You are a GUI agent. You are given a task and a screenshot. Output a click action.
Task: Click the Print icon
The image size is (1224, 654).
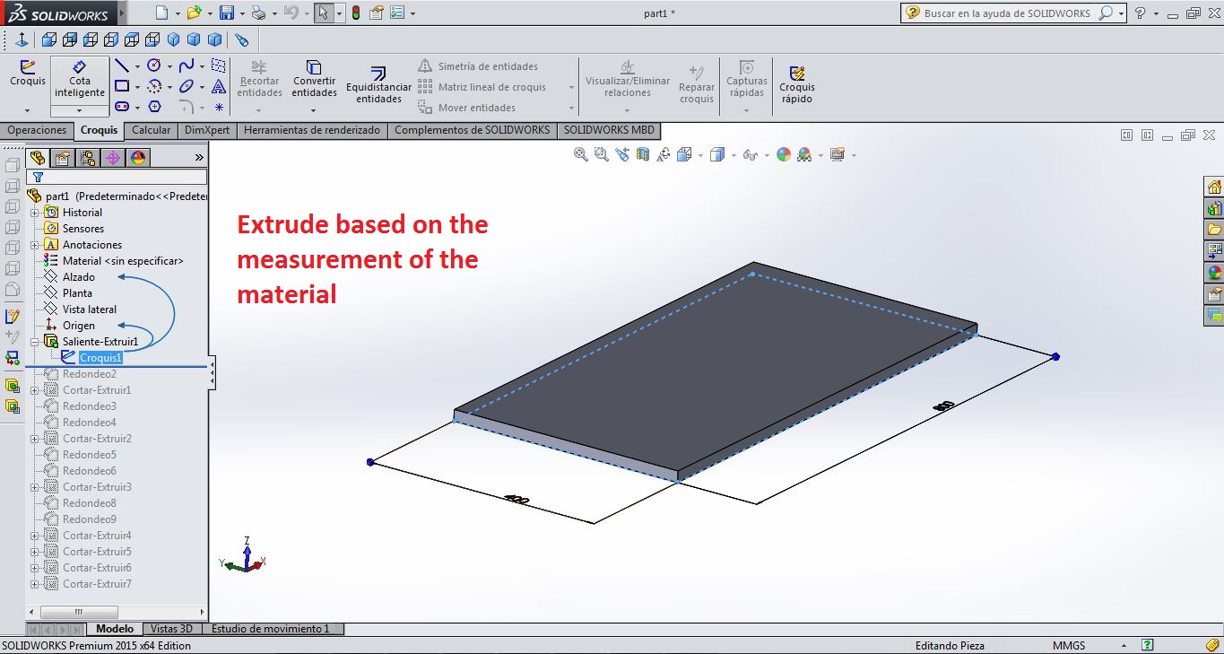(x=258, y=13)
